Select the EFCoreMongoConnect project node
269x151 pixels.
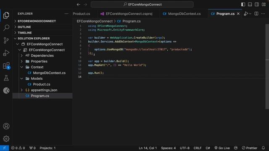(x=47, y=50)
